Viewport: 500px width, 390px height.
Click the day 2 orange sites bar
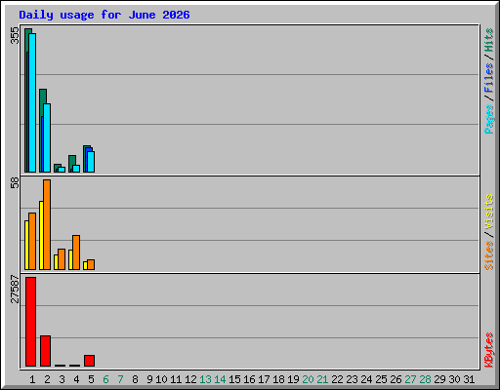[47, 224]
